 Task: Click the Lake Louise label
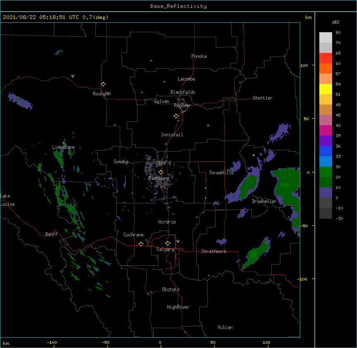[7, 200]
